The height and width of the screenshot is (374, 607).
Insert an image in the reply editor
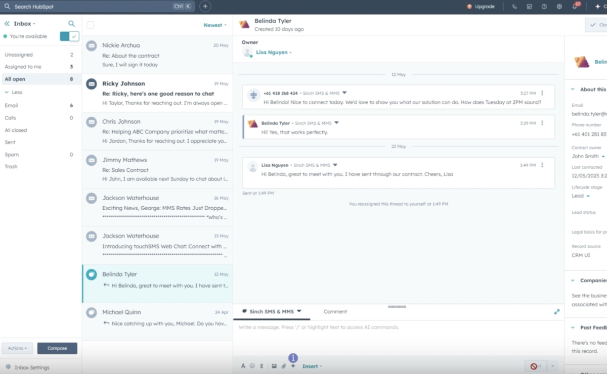point(274,366)
